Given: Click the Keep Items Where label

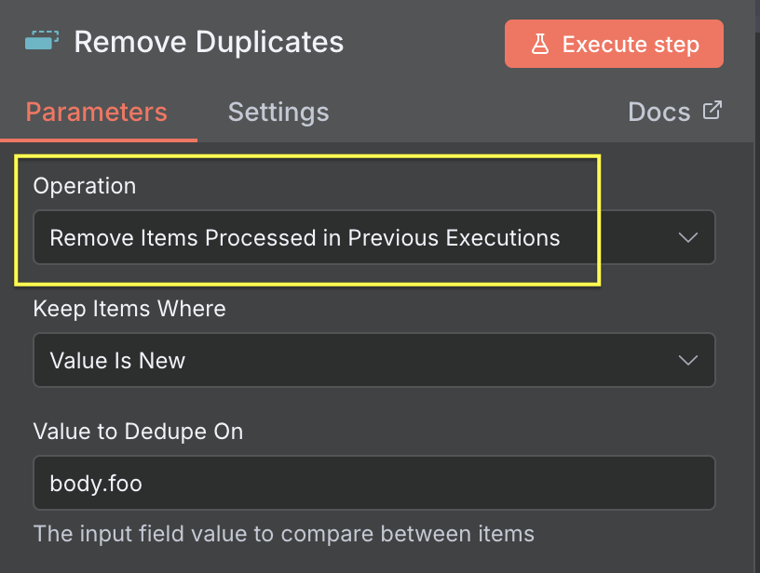Looking at the screenshot, I should pyautogui.click(x=129, y=309).
